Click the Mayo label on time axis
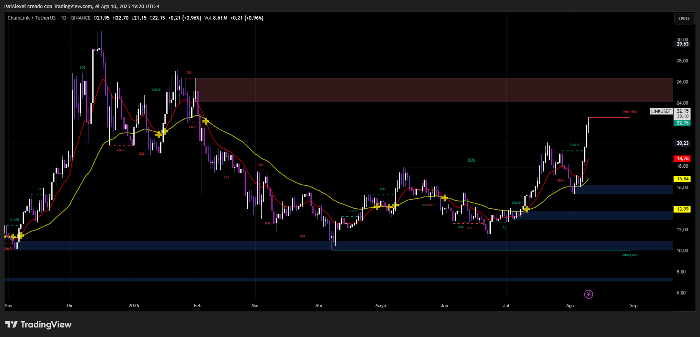700x337 pixels. 380,306
